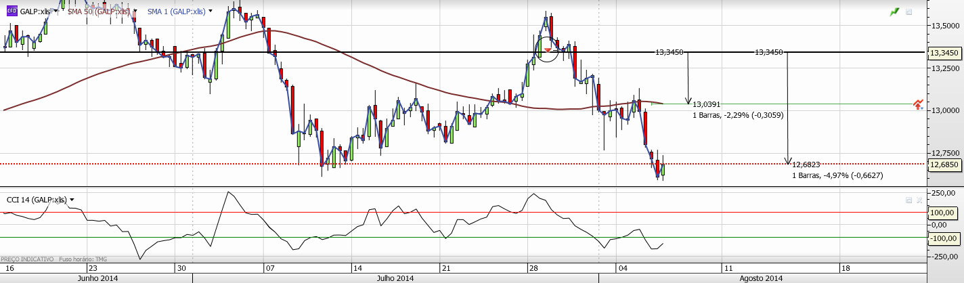Click the Junho 2014 month label on the time axis

98,278
